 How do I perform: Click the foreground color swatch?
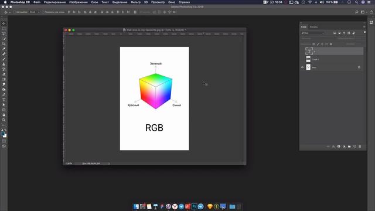click(x=2, y=134)
